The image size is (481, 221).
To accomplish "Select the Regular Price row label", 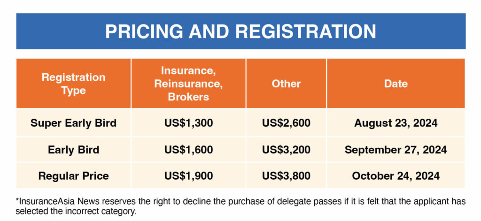I will tap(74, 176).
